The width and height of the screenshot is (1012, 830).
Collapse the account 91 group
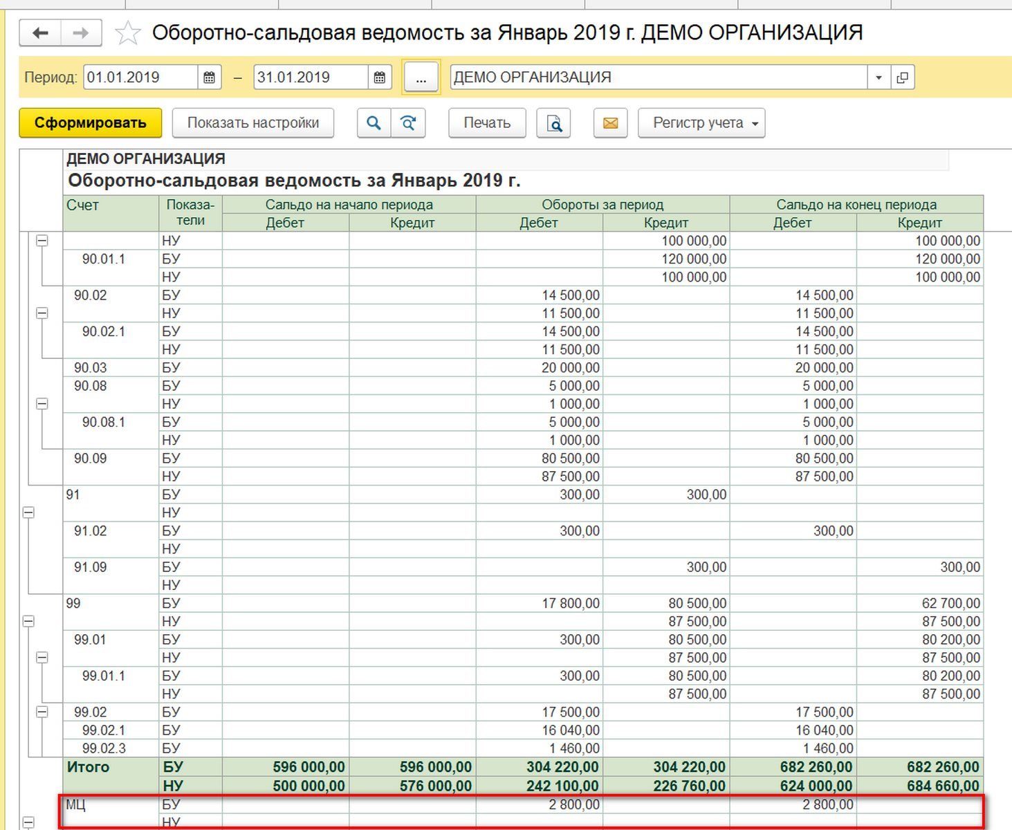[28, 513]
